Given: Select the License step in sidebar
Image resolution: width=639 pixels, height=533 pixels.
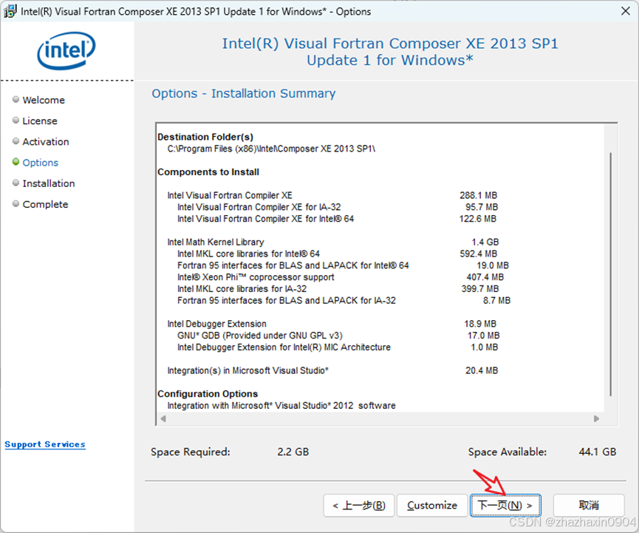Looking at the screenshot, I should click(x=40, y=120).
